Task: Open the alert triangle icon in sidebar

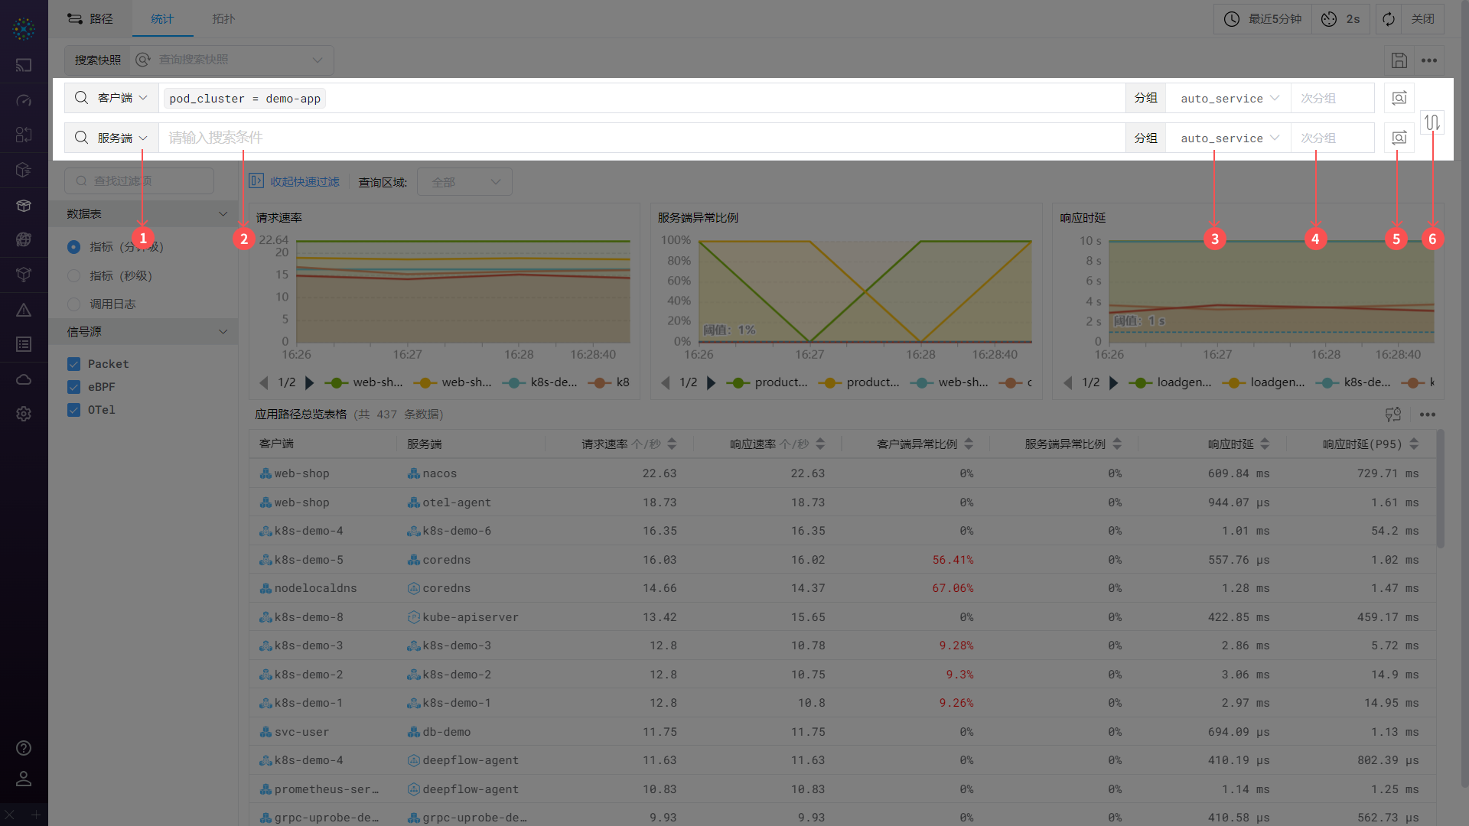Action: point(24,310)
